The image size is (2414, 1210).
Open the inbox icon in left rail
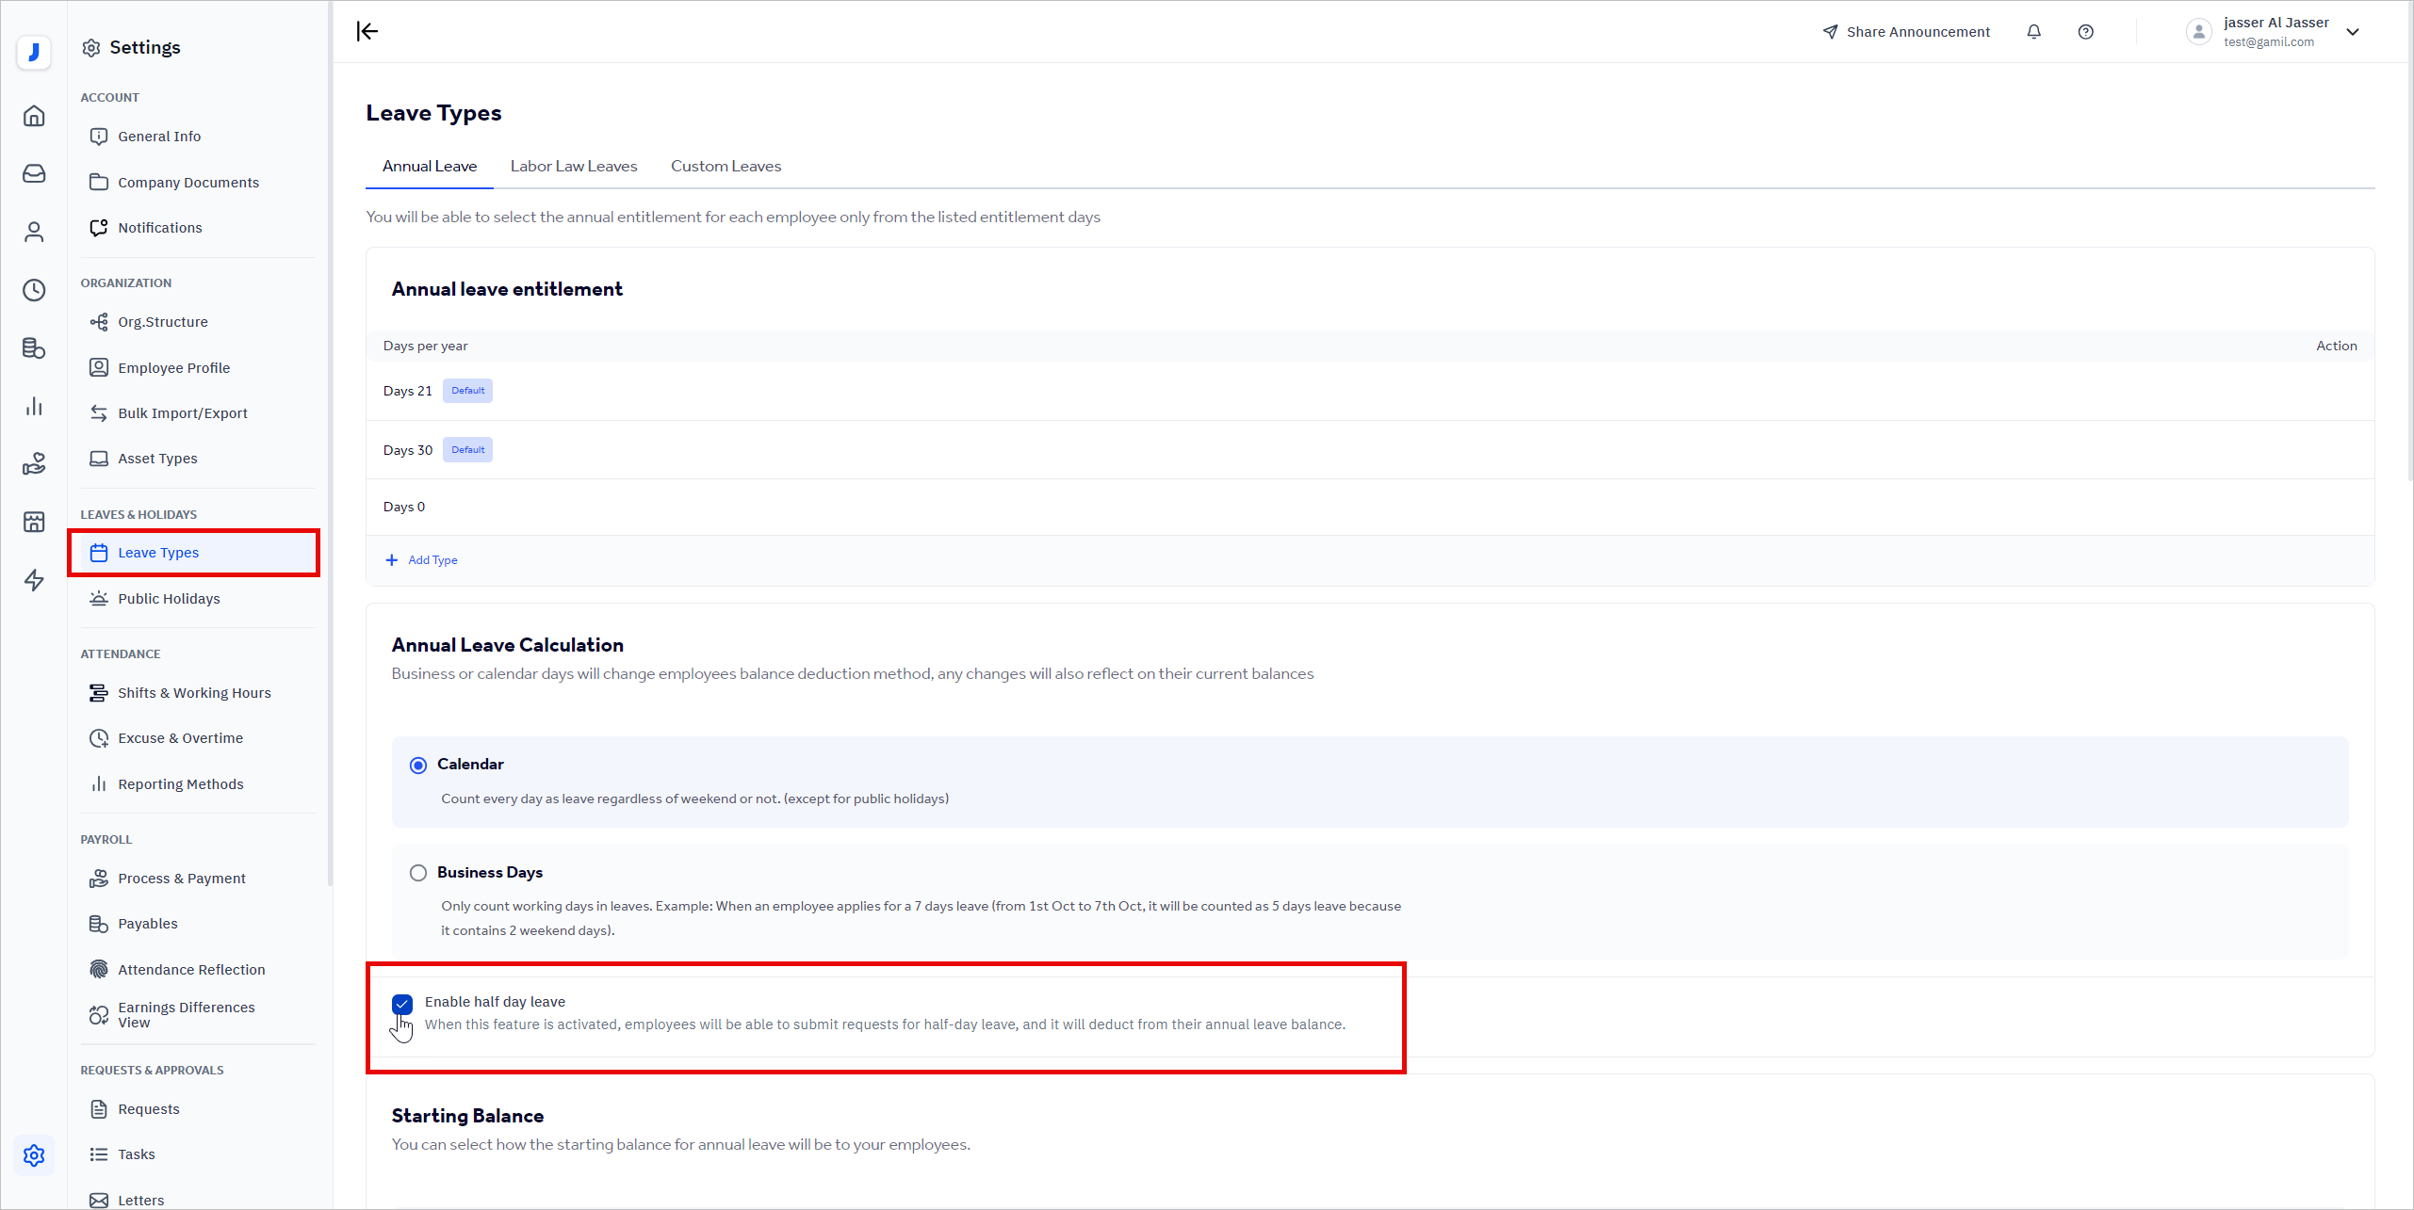coord(34,174)
